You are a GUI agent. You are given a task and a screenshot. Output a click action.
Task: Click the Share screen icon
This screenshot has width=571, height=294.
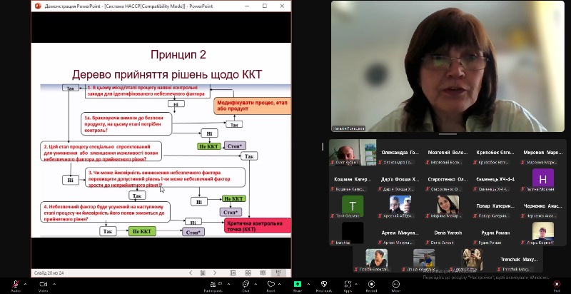click(298, 284)
